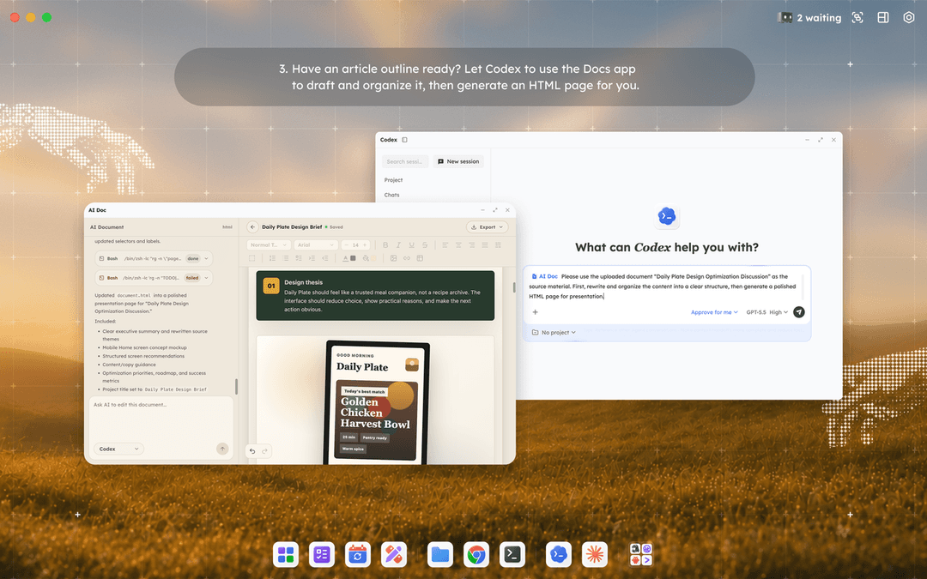Open screen capture icon in top bar
Image resolution: width=927 pixels, height=579 pixels.
pos(857,18)
